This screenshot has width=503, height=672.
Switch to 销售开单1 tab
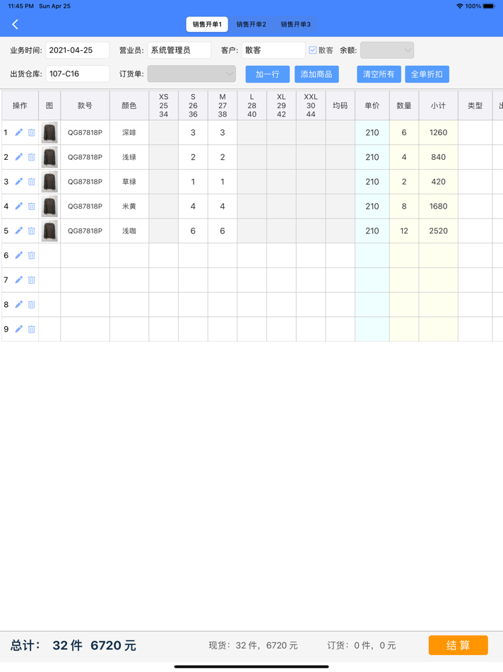207,25
